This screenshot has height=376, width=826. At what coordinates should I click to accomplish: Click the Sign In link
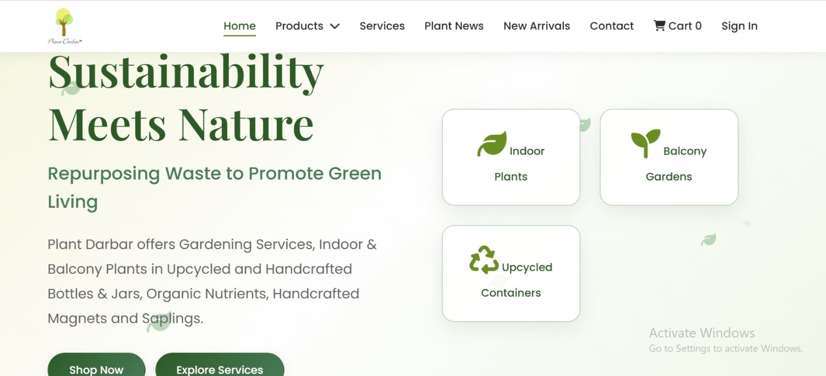tap(739, 26)
